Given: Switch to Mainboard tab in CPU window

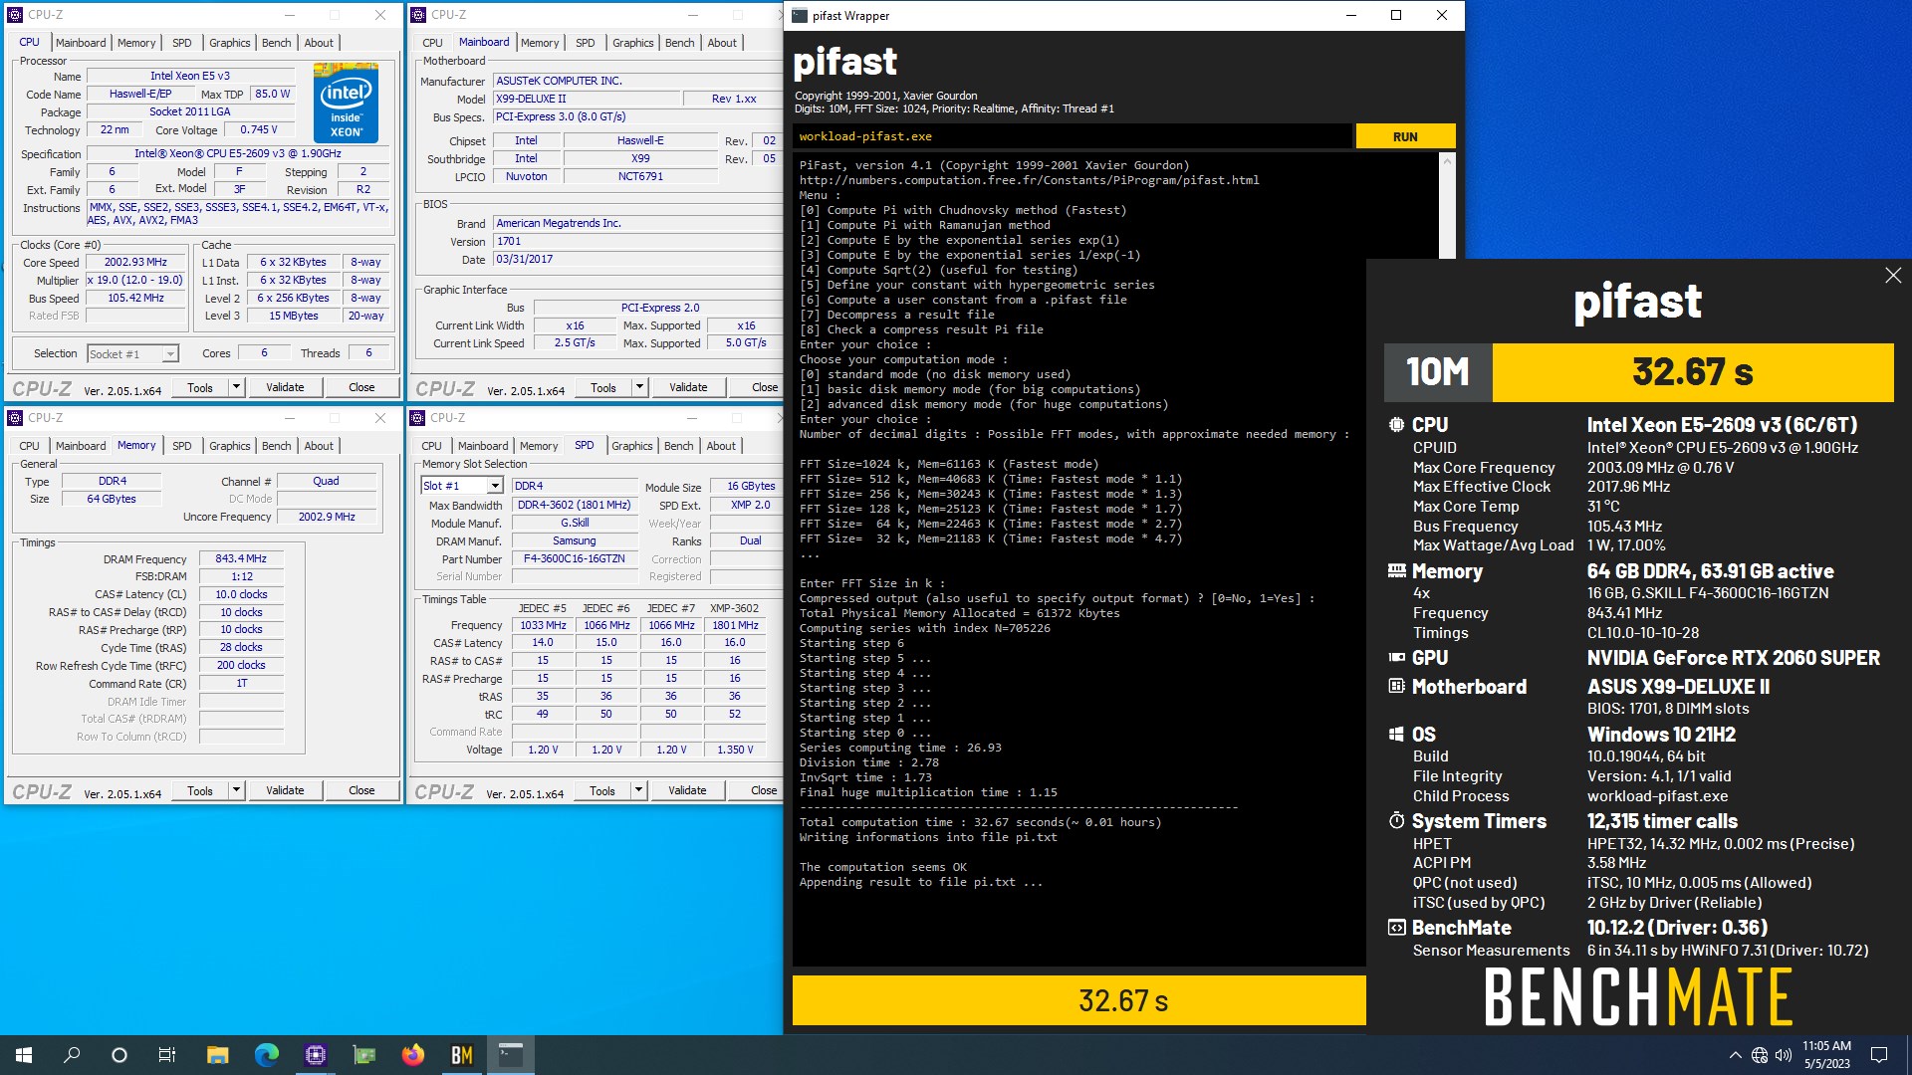Looking at the screenshot, I should 81,43.
